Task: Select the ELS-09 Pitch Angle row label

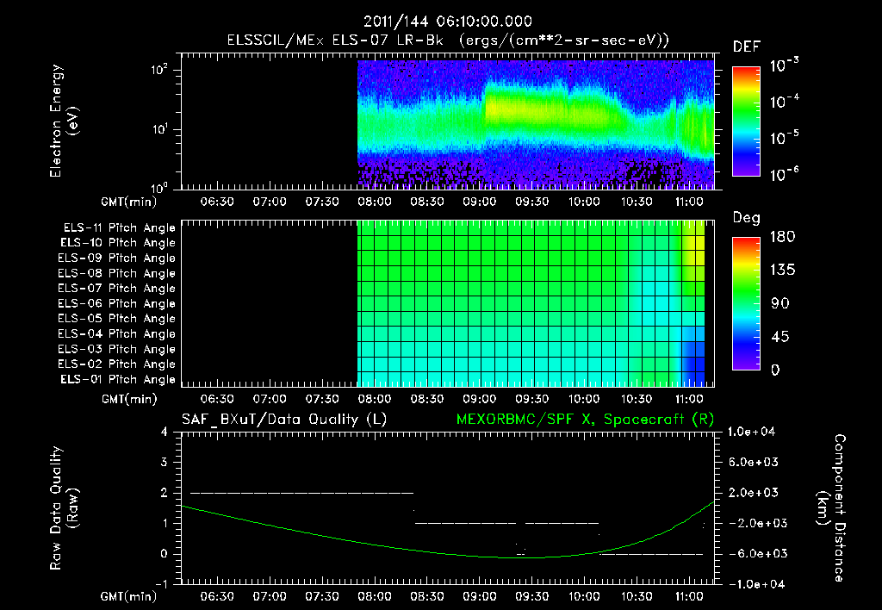Action: tap(116, 258)
